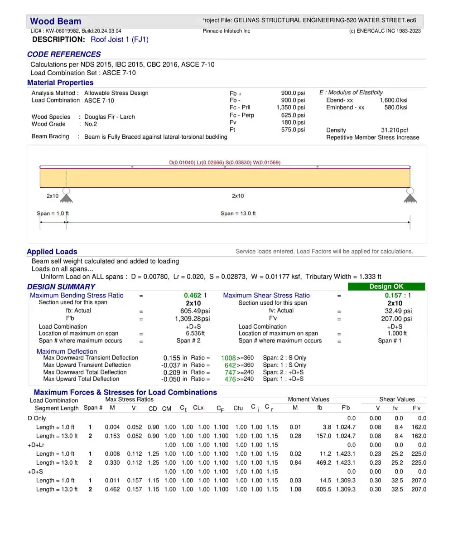Click the Maximum Deflection subheading
The height and width of the screenshot is (540, 453).
click(x=67, y=352)
